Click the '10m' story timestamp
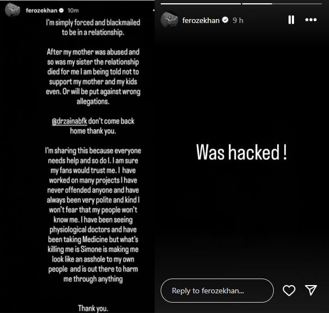This screenshot has height=313, width=329. [x=73, y=10]
